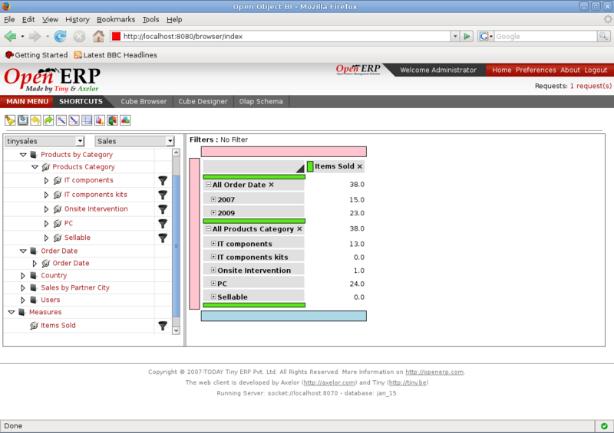Remove Items Sold column with its X
Viewport: 614px width, 433px height.
pyautogui.click(x=360, y=166)
